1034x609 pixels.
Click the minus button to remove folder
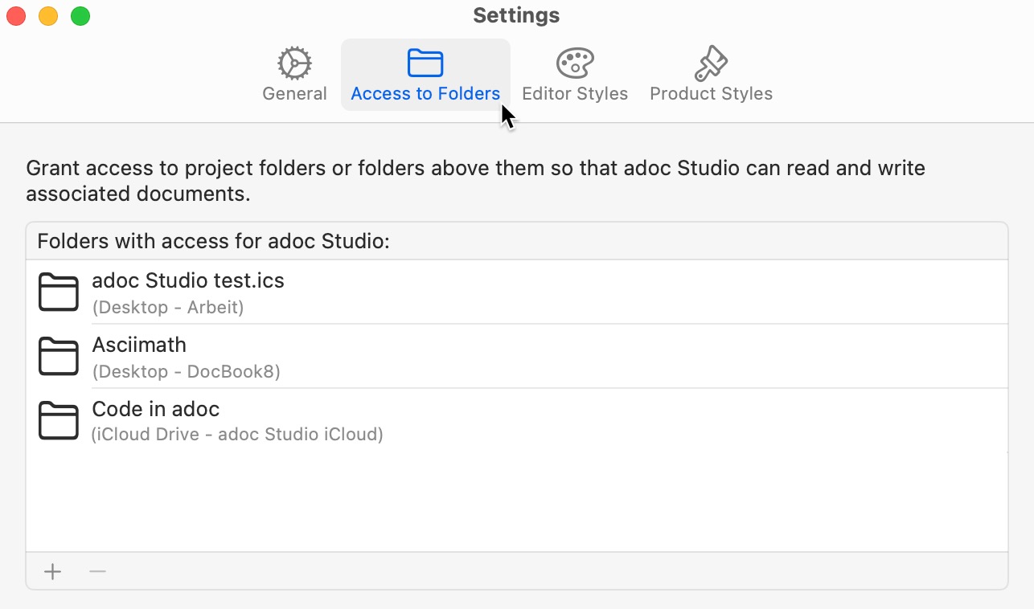click(97, 571)
